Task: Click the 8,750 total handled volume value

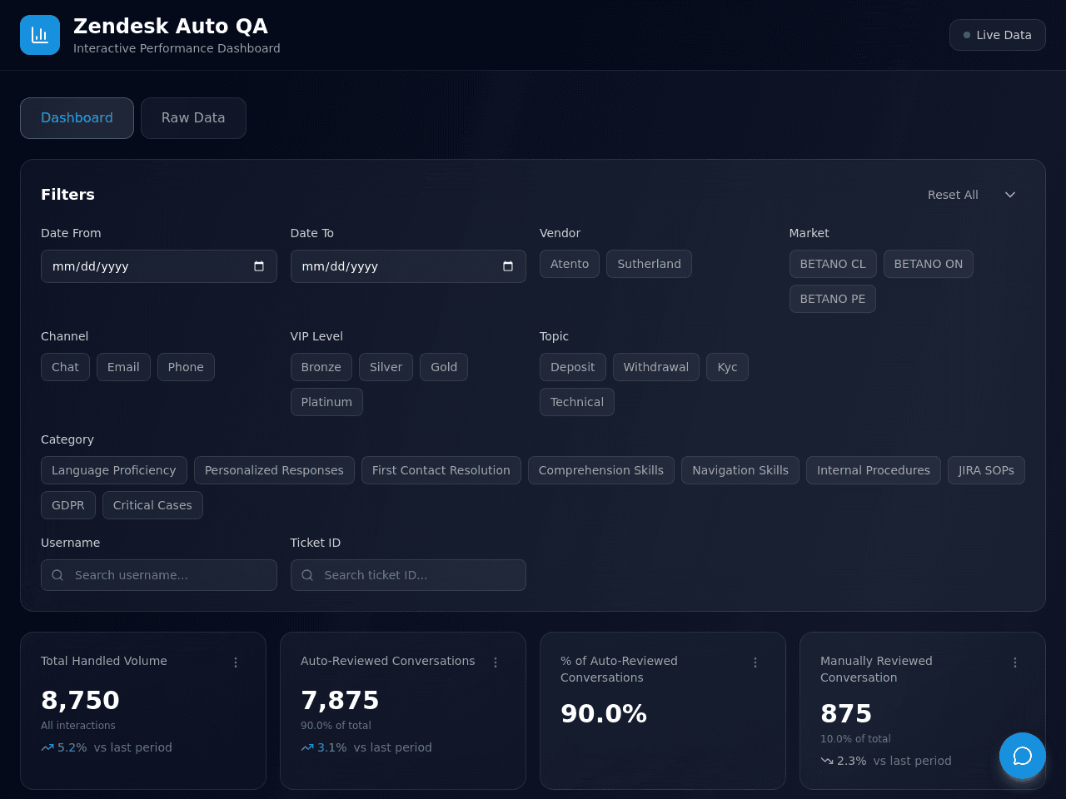Action: (x=80, y=700)
